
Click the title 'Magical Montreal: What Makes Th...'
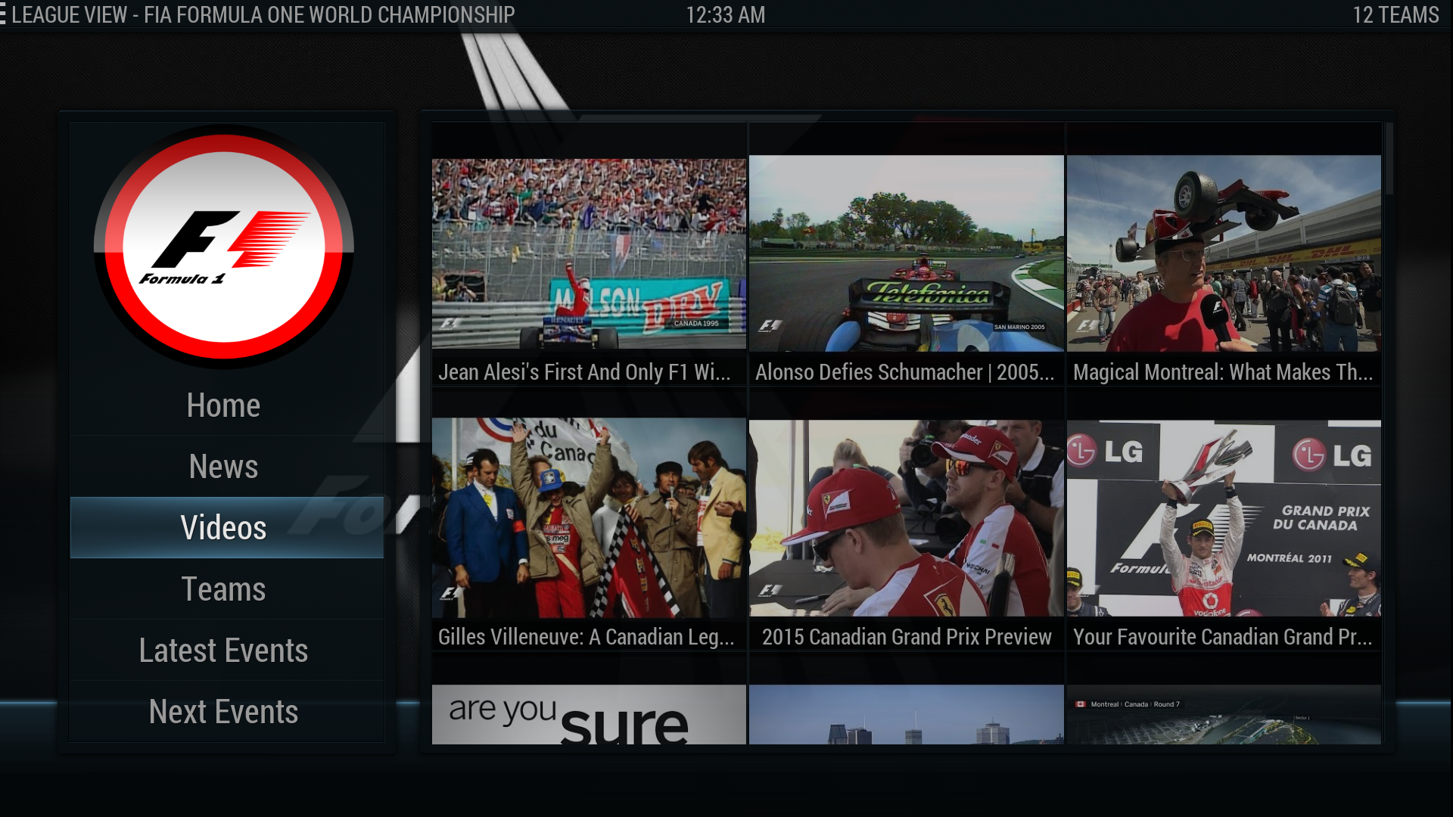[x=1222, y=372]
